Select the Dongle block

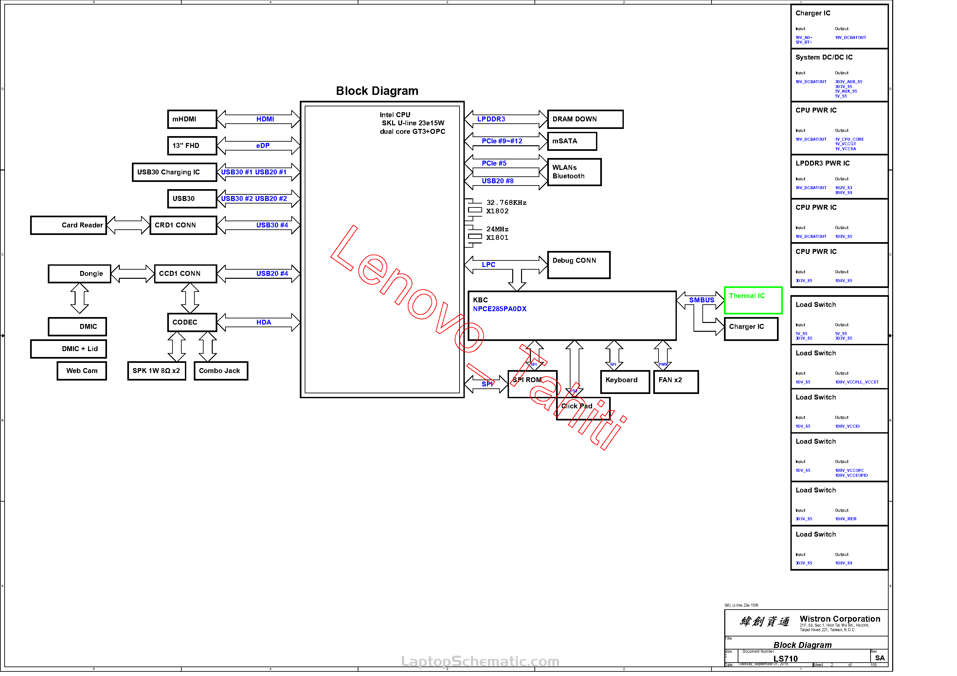[x=80, y=274]
